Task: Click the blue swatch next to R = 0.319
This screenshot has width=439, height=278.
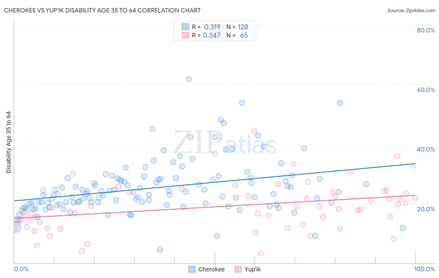Action: point(185,27)
